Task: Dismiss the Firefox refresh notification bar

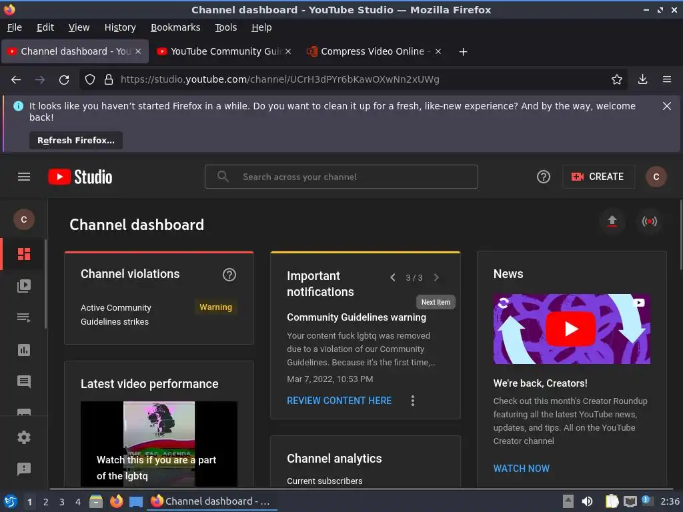Action: point(666,106)
